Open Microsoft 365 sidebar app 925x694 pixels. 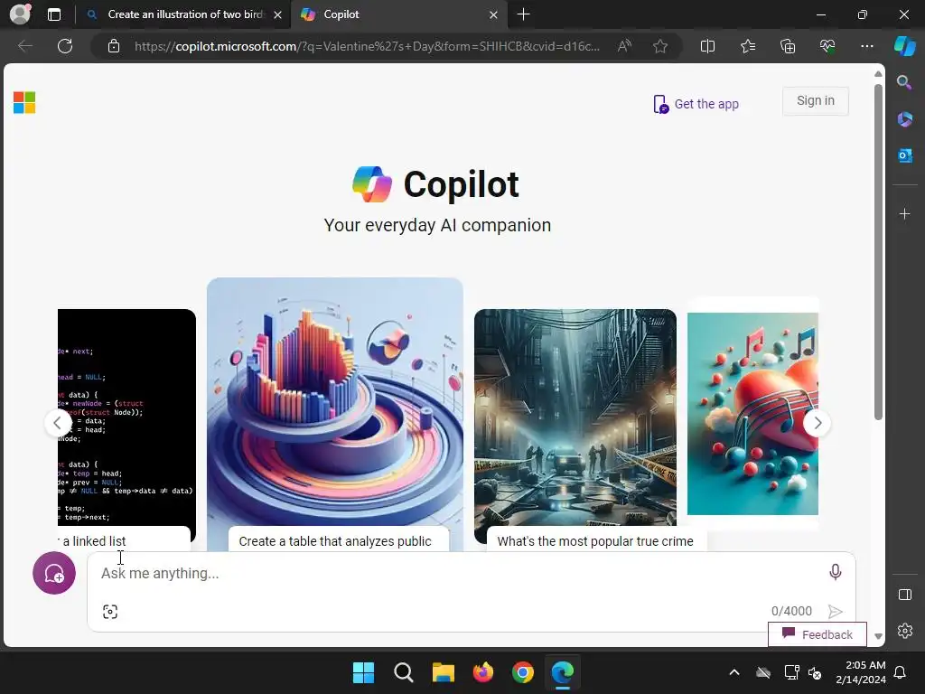tap(904, 119)
